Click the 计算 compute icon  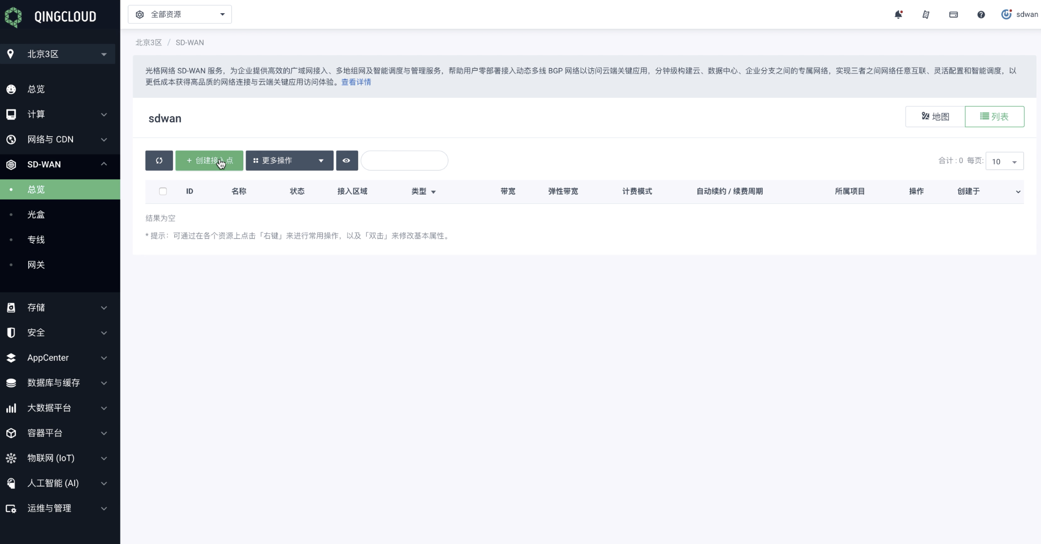point(11,114)
